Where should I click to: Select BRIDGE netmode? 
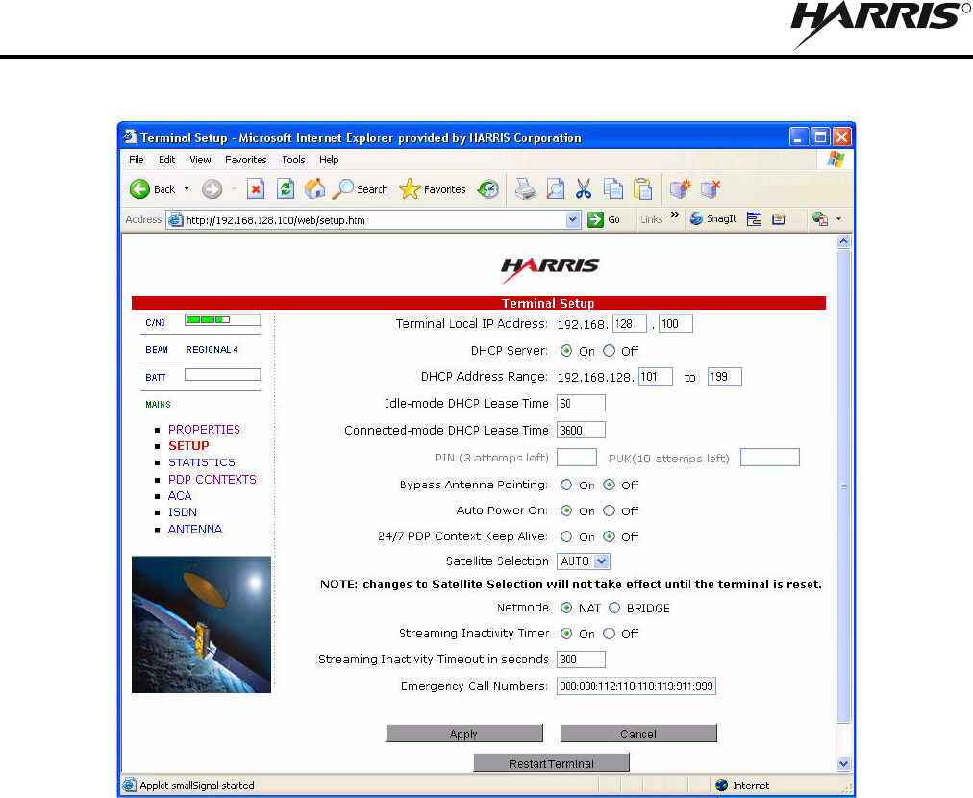[x=613, y=608]
